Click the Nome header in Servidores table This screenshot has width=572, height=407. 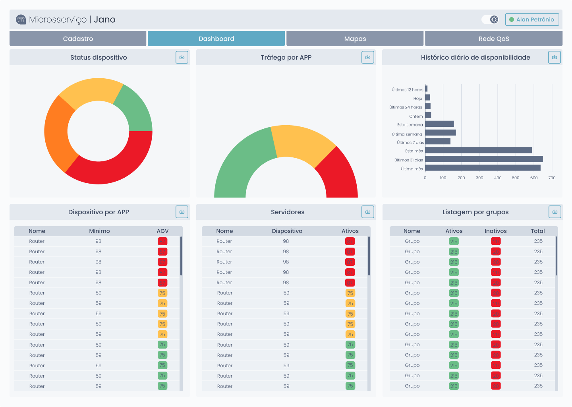[x=224, y=231]
